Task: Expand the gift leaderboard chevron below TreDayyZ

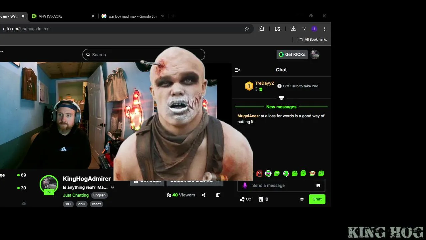Action: tap(281, 98)
